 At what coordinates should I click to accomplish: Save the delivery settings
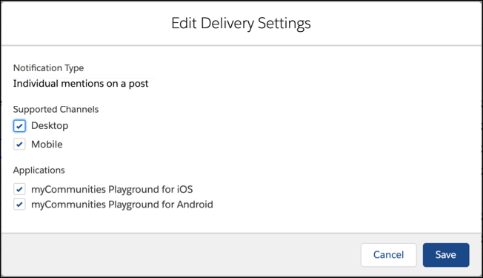446,255
